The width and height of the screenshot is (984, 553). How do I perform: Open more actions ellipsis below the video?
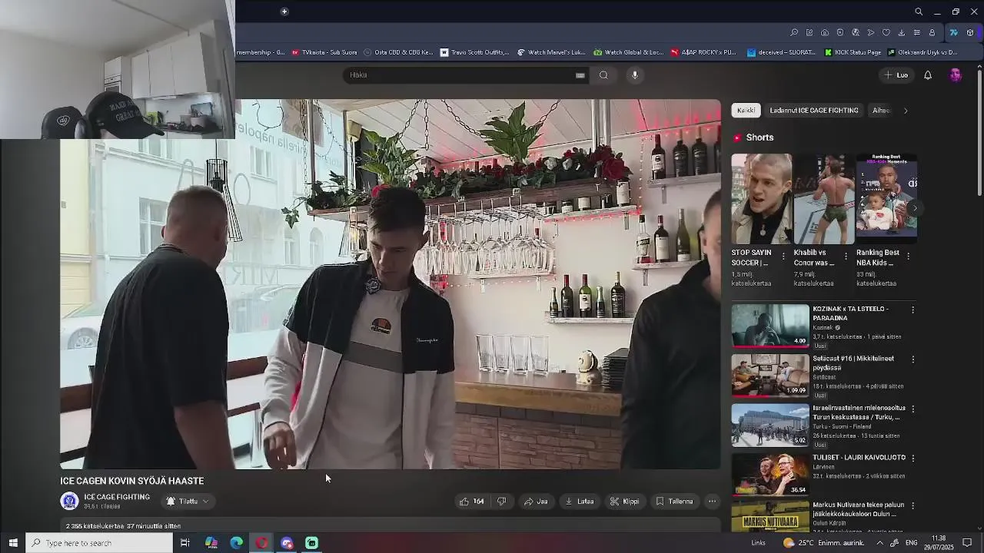point(712,502)
